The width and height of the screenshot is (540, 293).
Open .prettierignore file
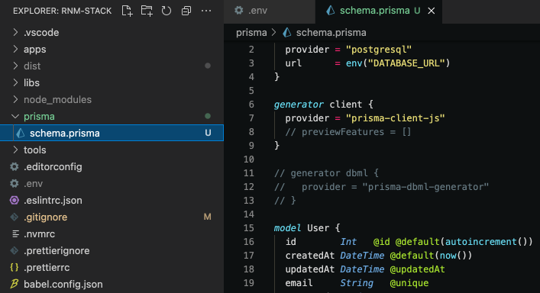[57, 251]
